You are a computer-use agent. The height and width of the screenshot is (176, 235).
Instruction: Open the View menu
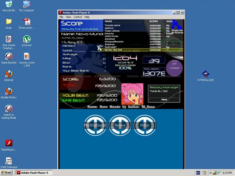click(x=68, y=17)
